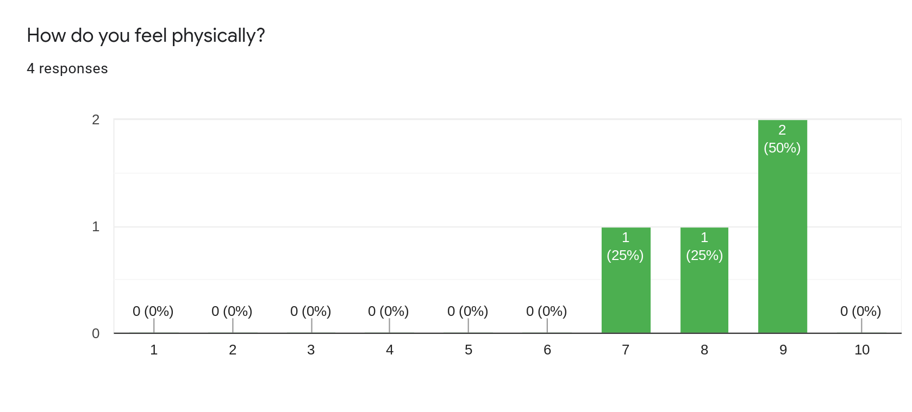
Task: Click the "0 (0%)" label above rating 5
Action: coord(467,311)
